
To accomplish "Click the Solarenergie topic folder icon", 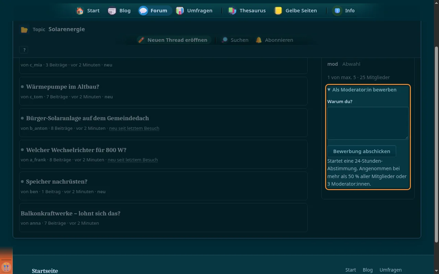I will pos(24,29).
